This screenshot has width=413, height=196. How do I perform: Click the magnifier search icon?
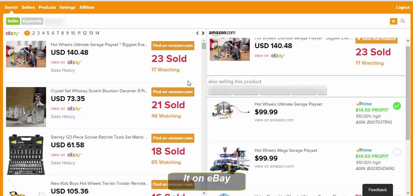point(403,21)
